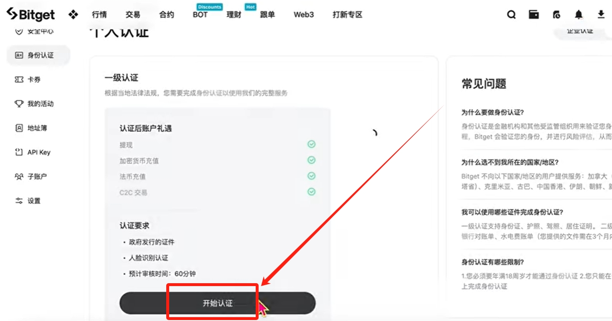Image resolution: width=612 pixels, height=321 pixels.
Task: Click the 卡券 coupon icon in sidebar
Action: pyautogui.click(x=19, y=80)
